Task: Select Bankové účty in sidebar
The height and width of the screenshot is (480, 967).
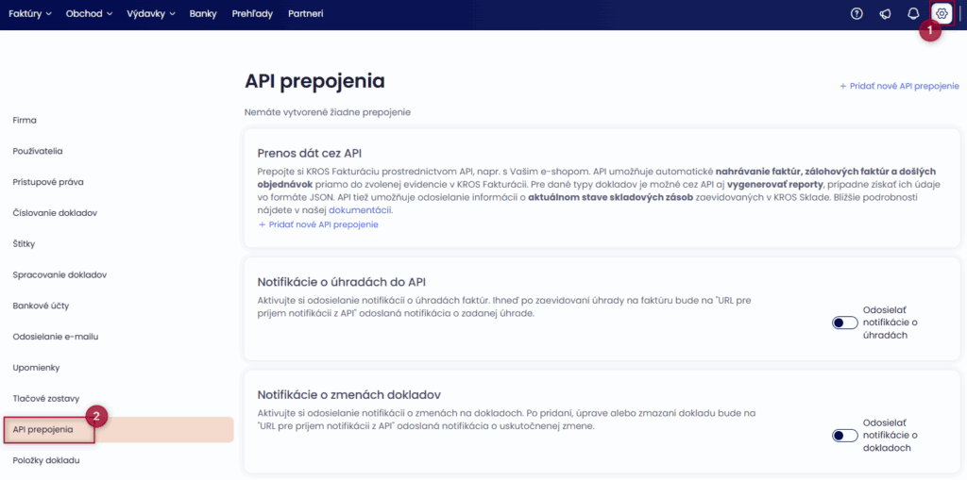Action: 41,306
